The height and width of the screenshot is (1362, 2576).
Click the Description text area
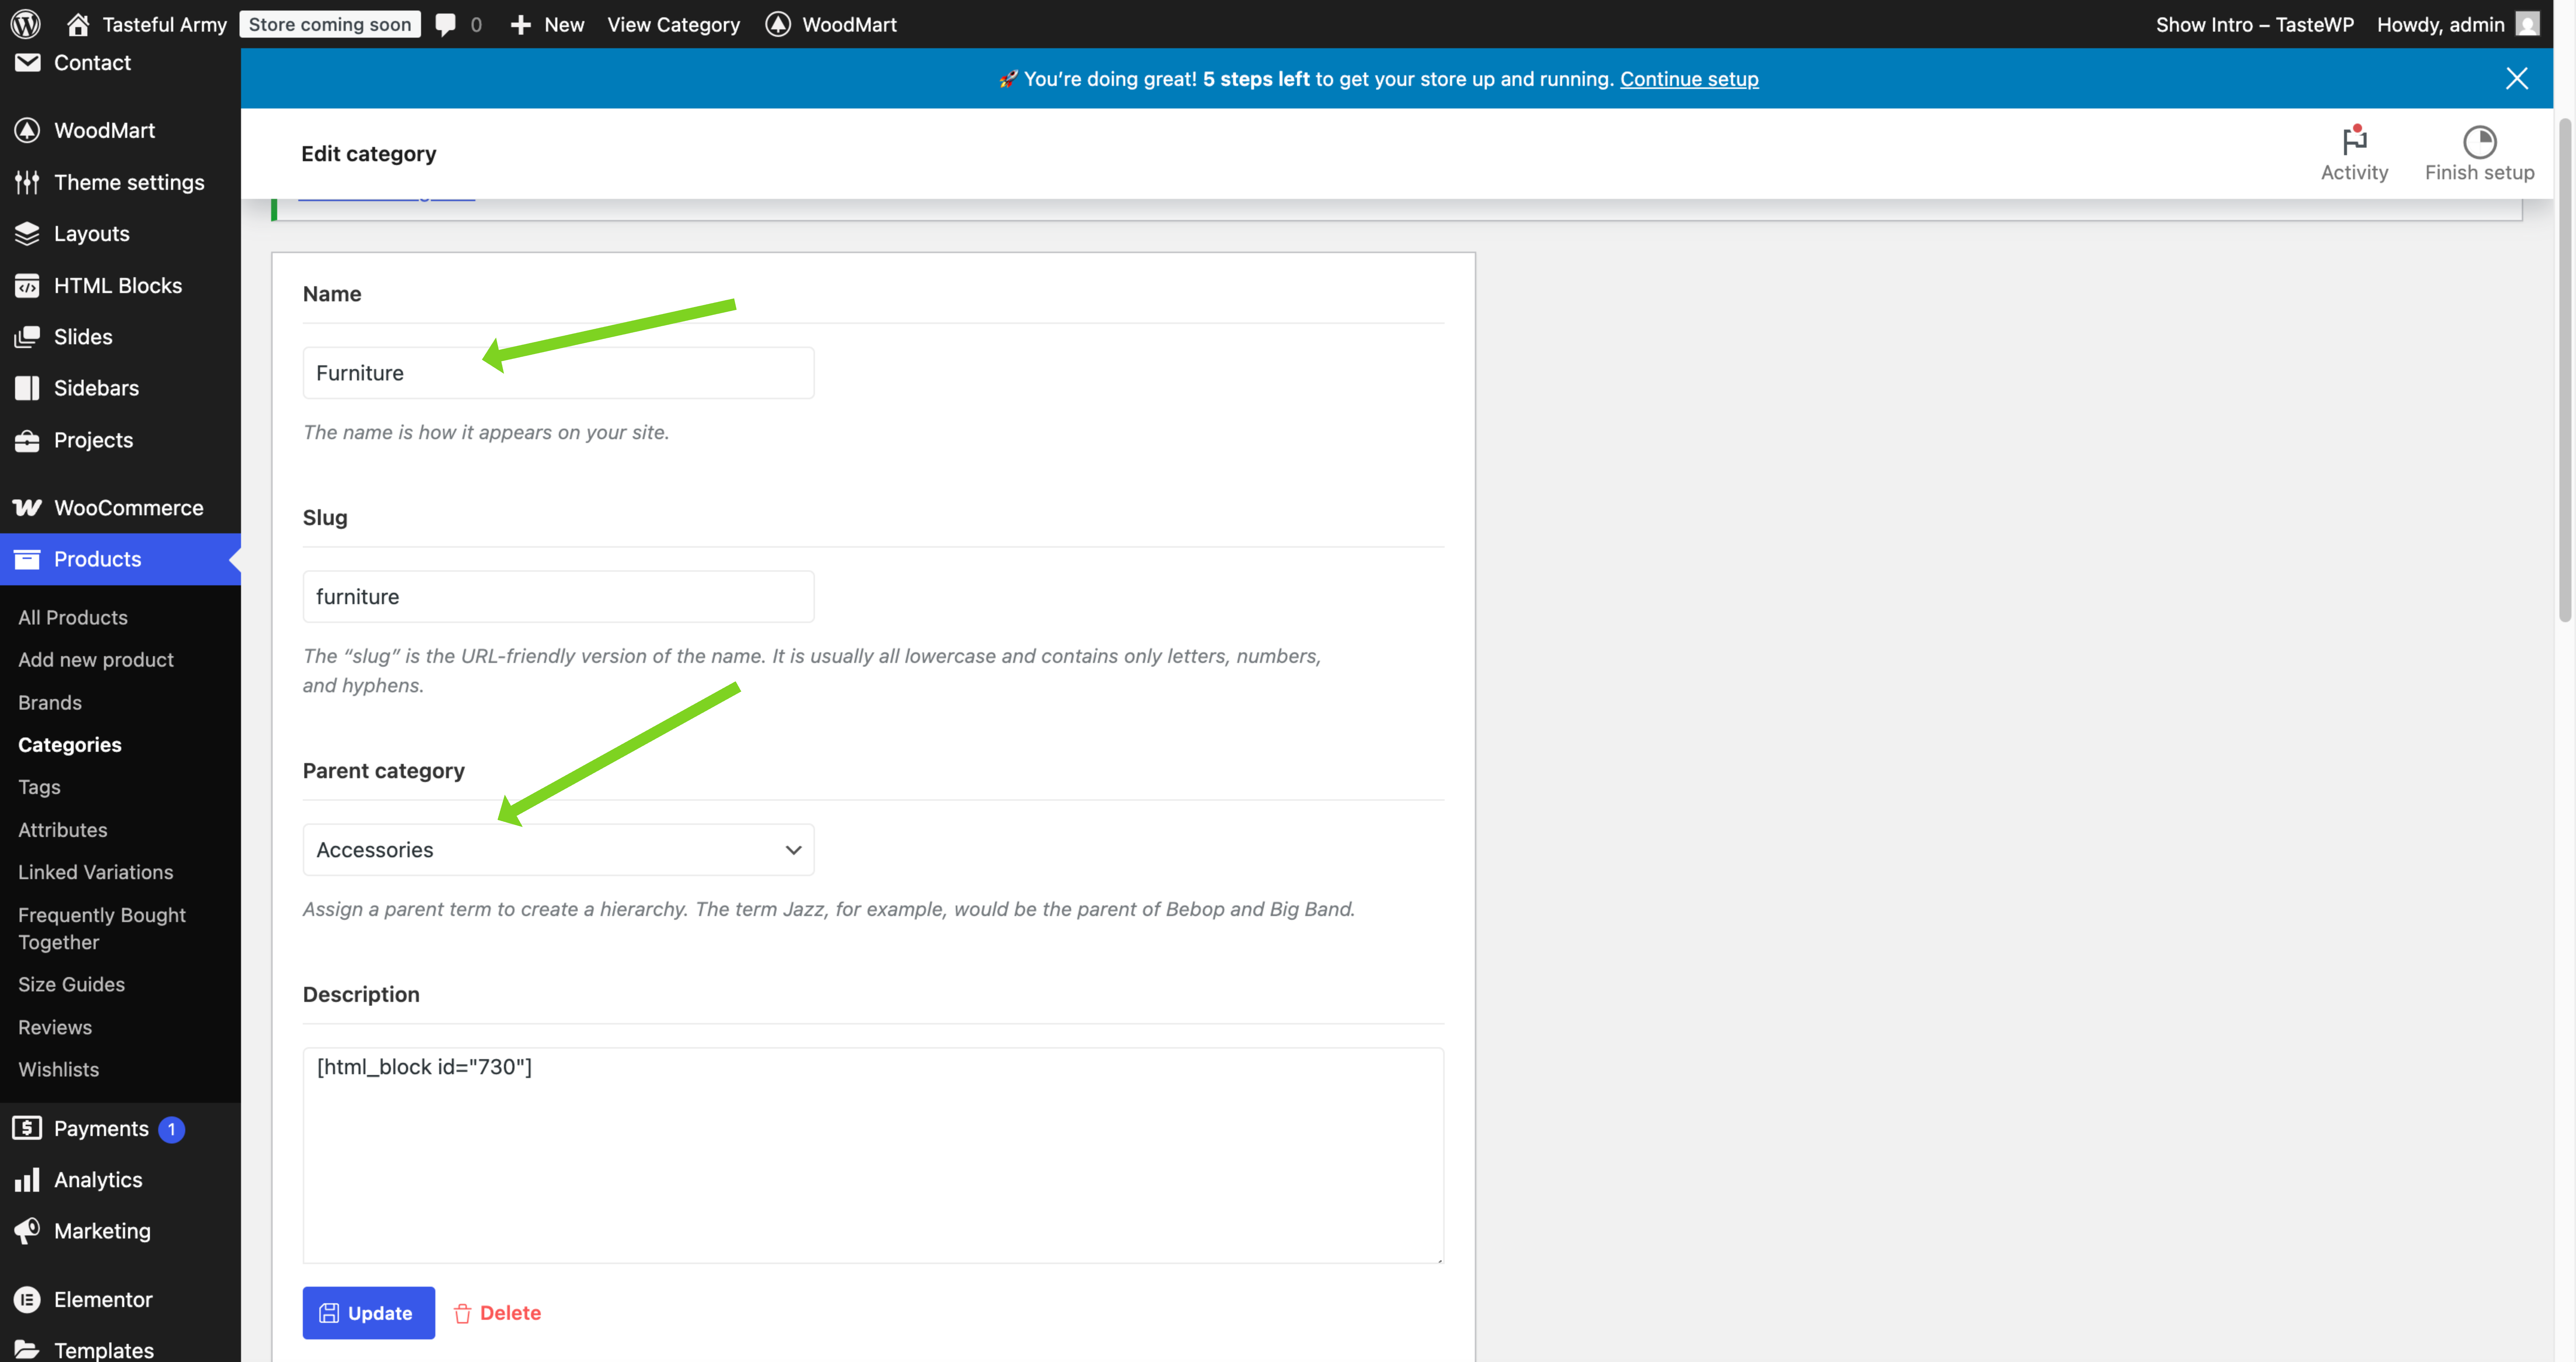click(x=873, y=1155)
